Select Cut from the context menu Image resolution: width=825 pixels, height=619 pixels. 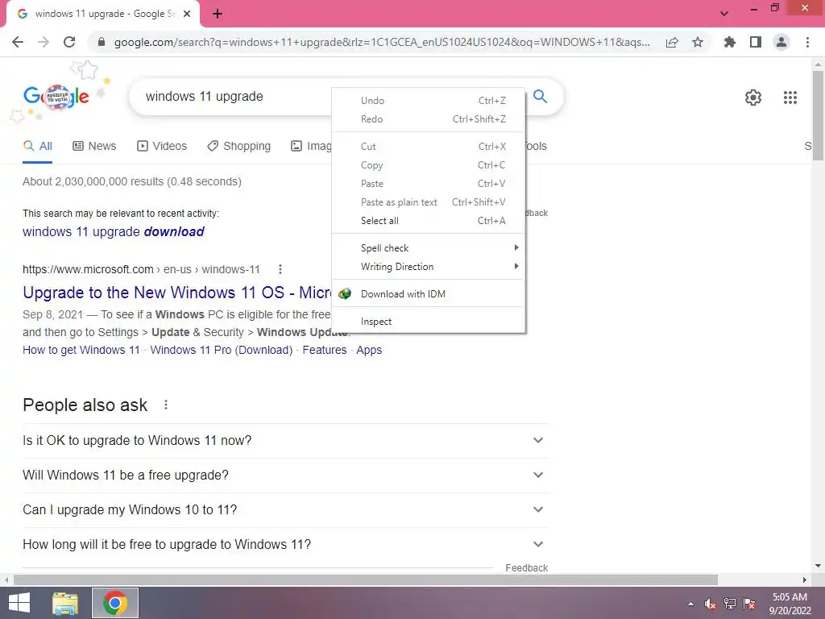click(429, 147)
